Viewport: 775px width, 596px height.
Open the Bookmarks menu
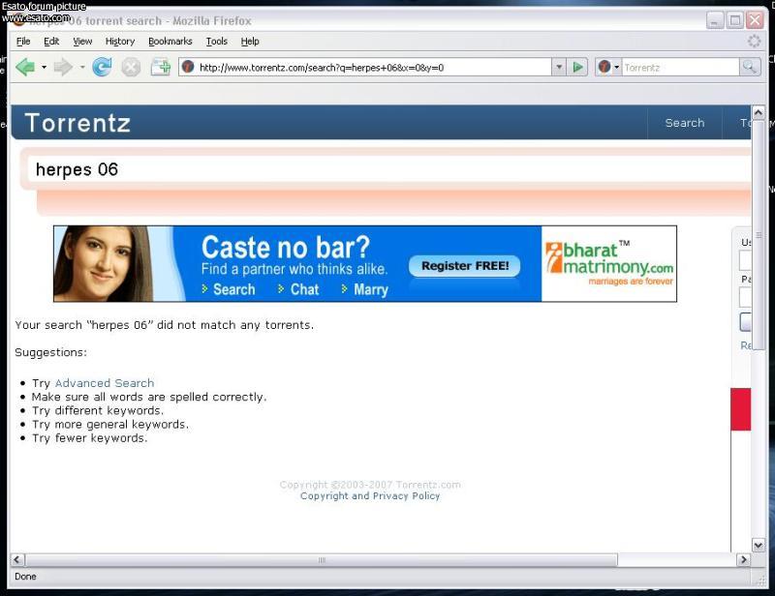coord(170,42)
